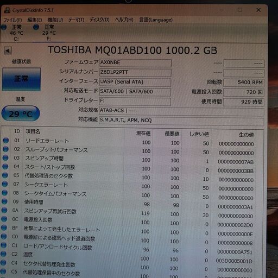Image resolution: width=278 pixels, height=278 pixels.
Task: Click raw value 0000000007AB
Action: (x=236, y=162)
